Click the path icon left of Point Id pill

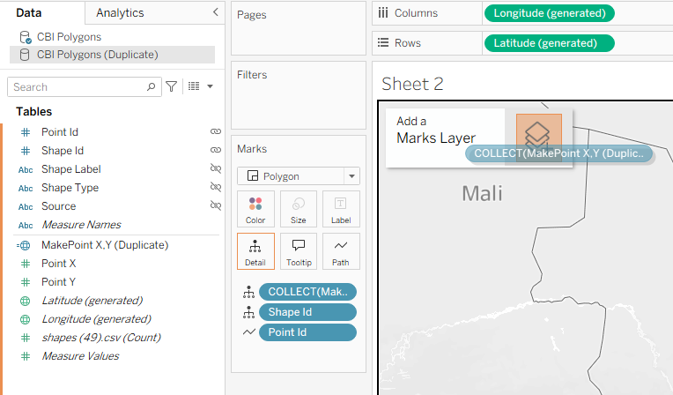[x=249, y=332]
